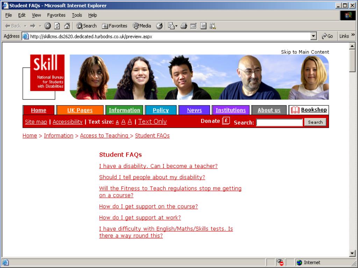Open 'Can I become a teacher?' FAQ

coord(158,166)
